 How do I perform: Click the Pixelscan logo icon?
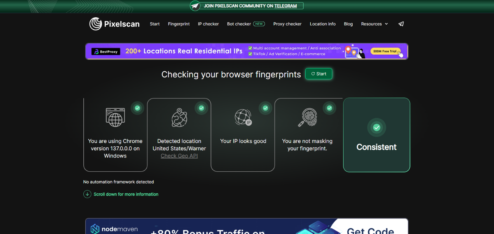click(x=95, y=24)
